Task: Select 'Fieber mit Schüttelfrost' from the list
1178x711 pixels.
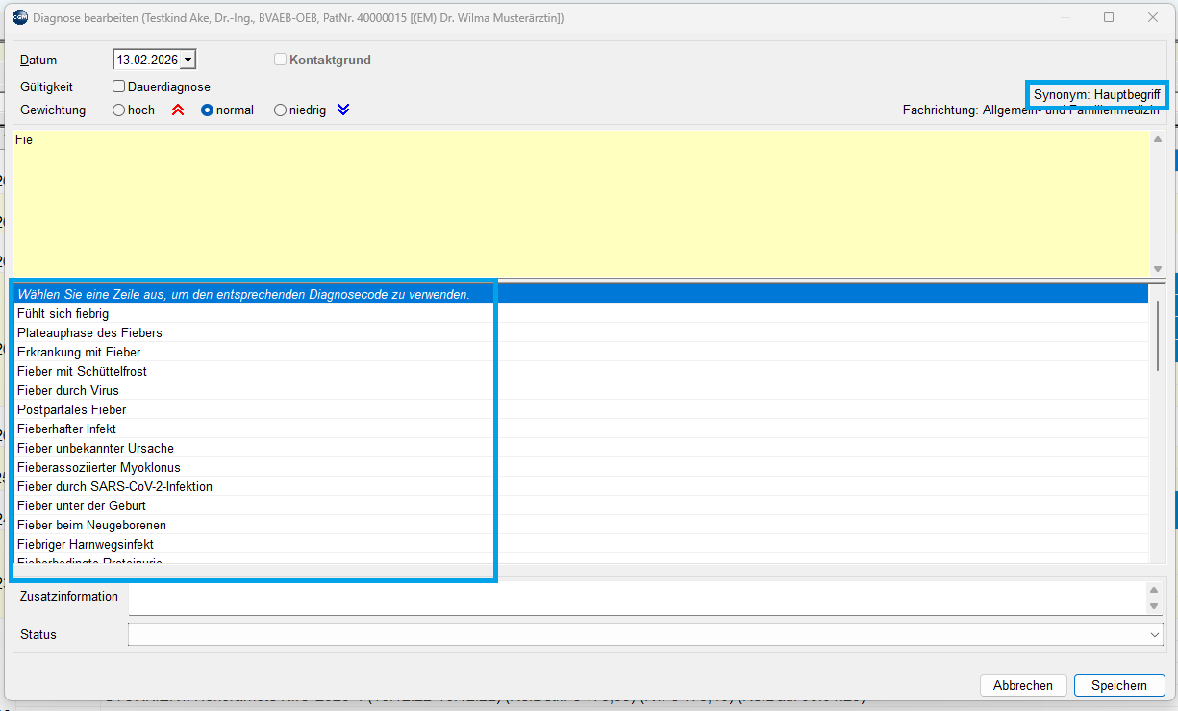Action: [82, 371]
